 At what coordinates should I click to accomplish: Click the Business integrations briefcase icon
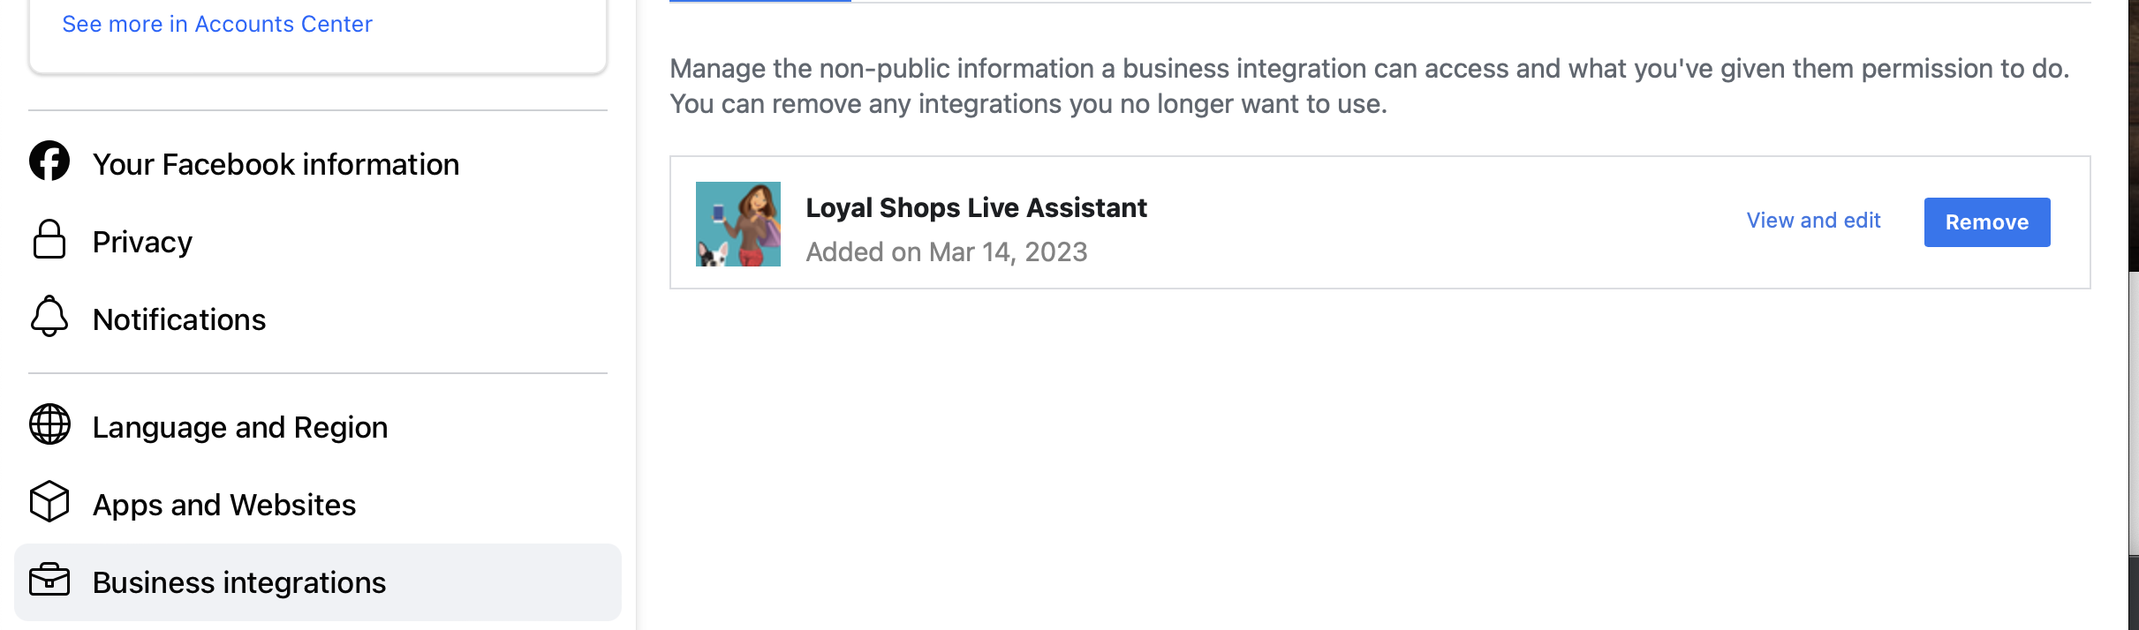49,580
